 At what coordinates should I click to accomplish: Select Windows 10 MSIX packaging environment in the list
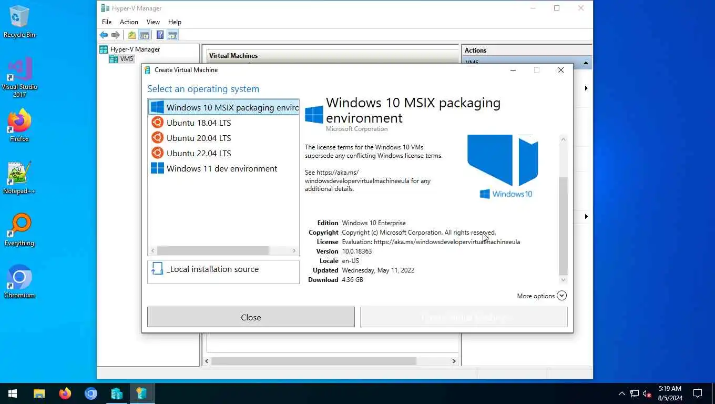(x=223, y=107)
